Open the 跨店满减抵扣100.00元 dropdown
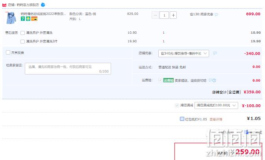Image resolution: width=265 pixels, height=160 pixels. click(x=216, y=105)
